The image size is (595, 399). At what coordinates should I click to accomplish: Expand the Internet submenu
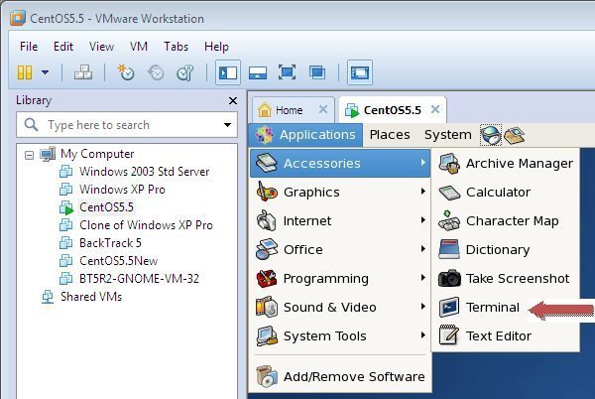click(x=340, y=221)
